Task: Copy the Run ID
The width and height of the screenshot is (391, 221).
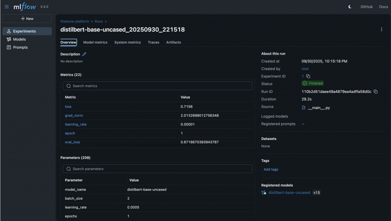Action: 376,92
